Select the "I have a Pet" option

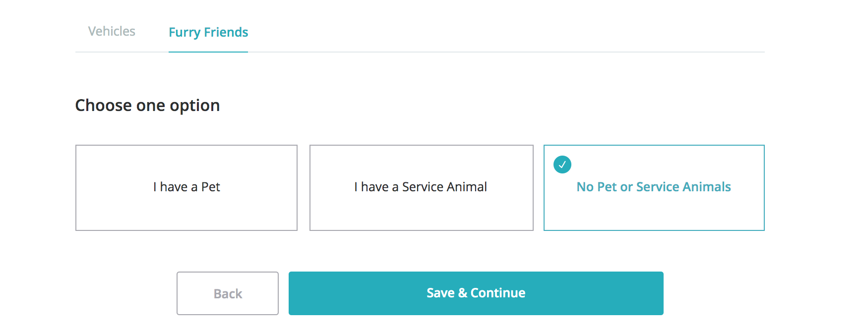coord(186,187)
